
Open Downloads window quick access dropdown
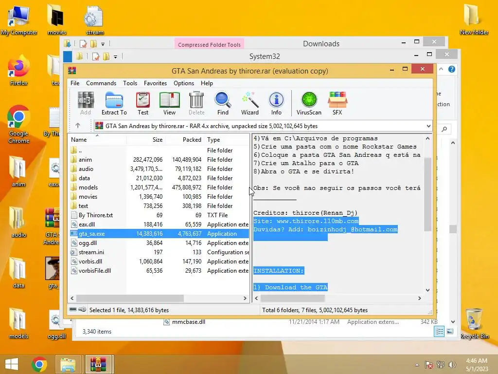click(x=103, y=44)
